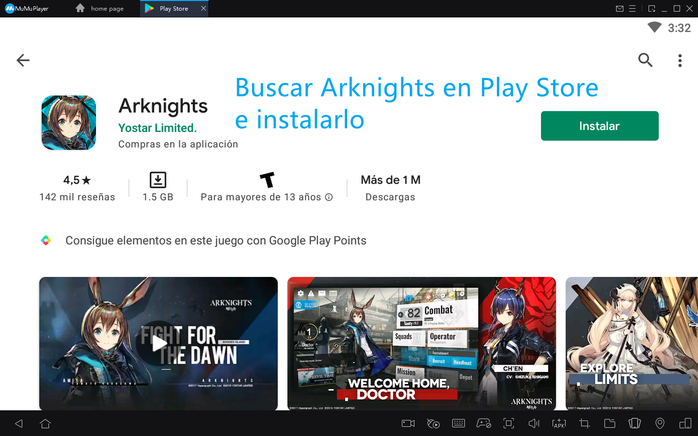Screen dimensions: 698x436
Task: Start screen recording with camera icon
Action: 408,423
